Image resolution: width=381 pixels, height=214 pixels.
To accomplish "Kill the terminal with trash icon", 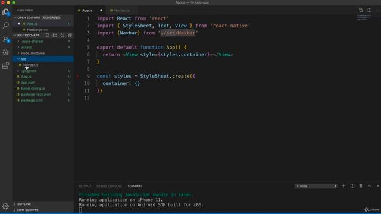I will (361, 186).
